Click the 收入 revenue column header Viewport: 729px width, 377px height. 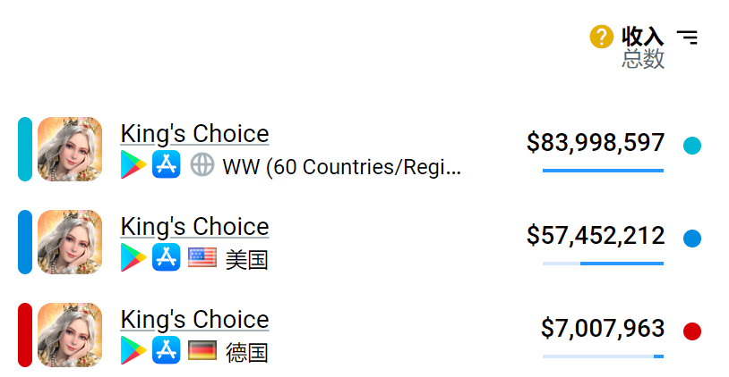point(643,37)
